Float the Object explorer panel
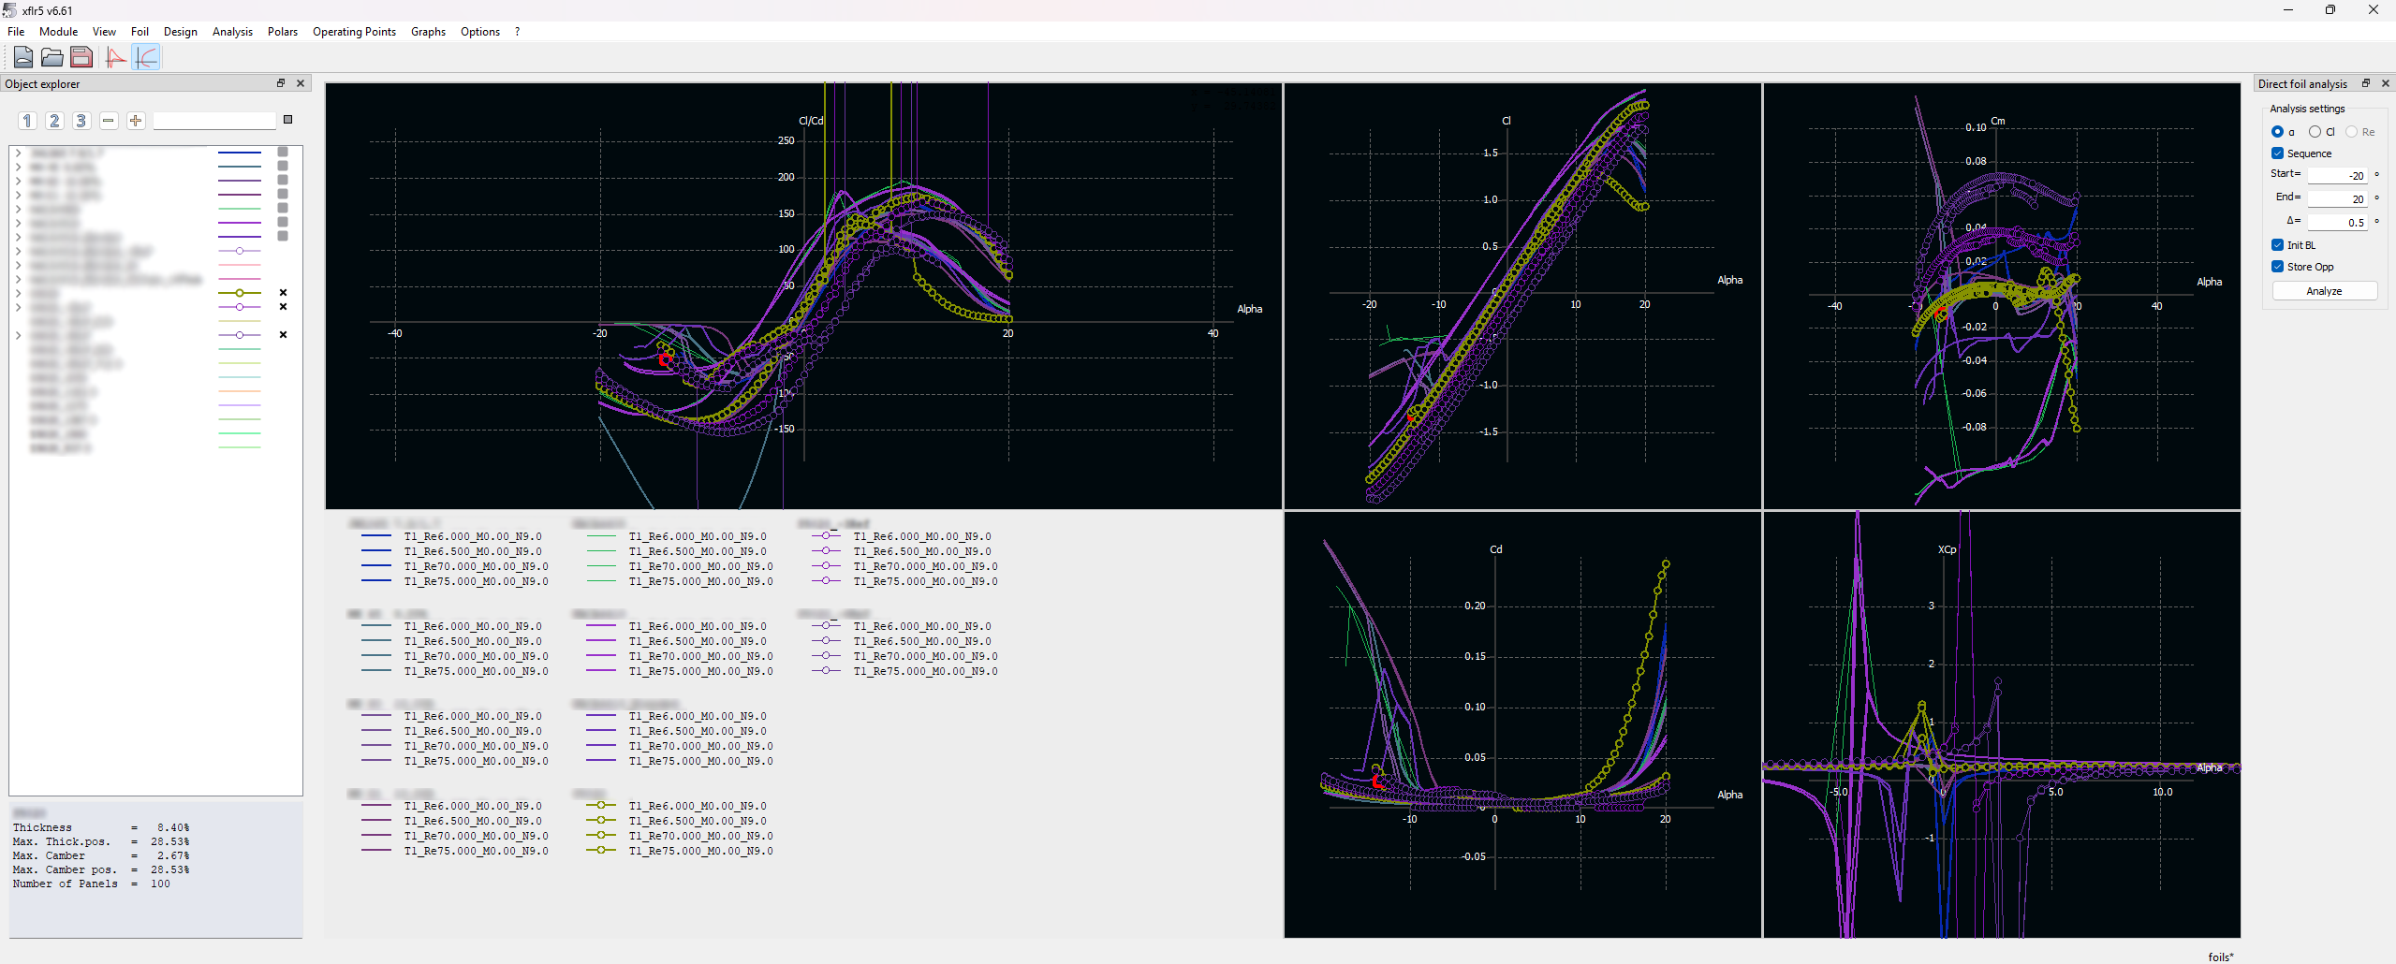The height and width of the screenshot is (964, 2396). point(280,83)
